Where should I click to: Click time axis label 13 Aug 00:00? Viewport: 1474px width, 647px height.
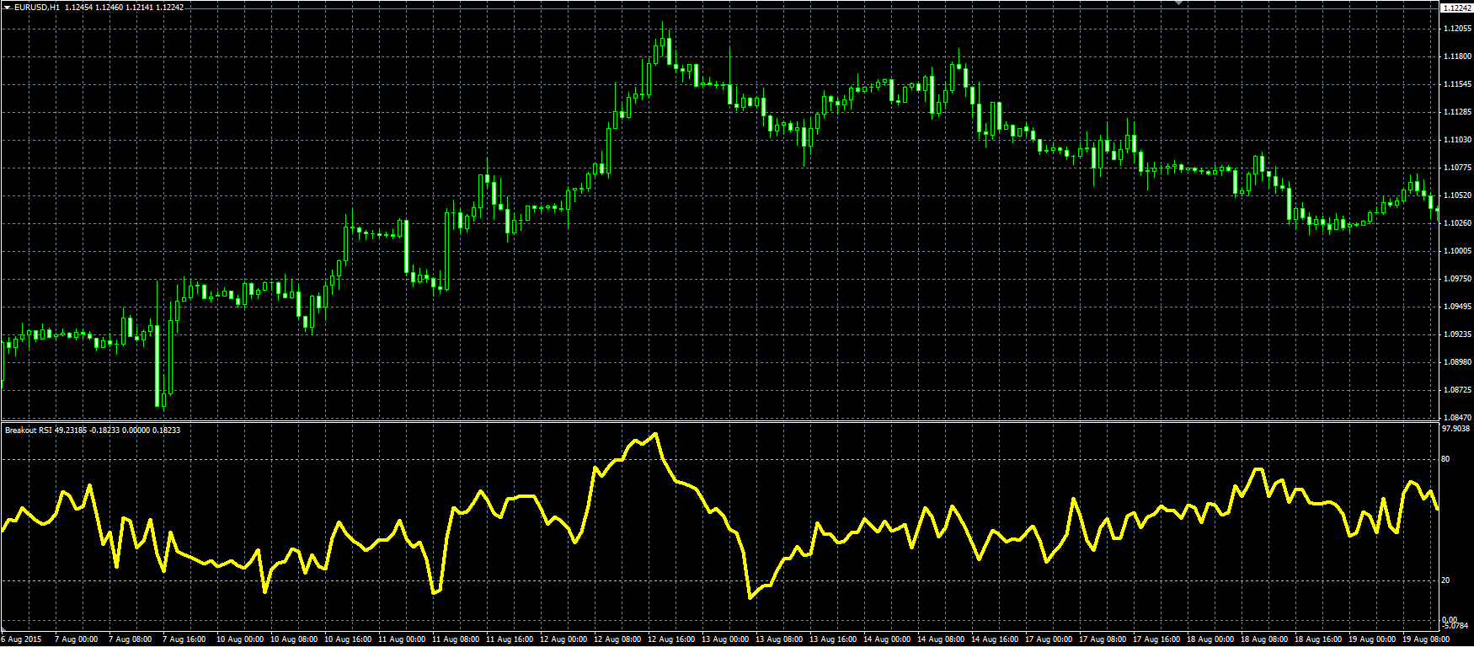pos(725,639)
